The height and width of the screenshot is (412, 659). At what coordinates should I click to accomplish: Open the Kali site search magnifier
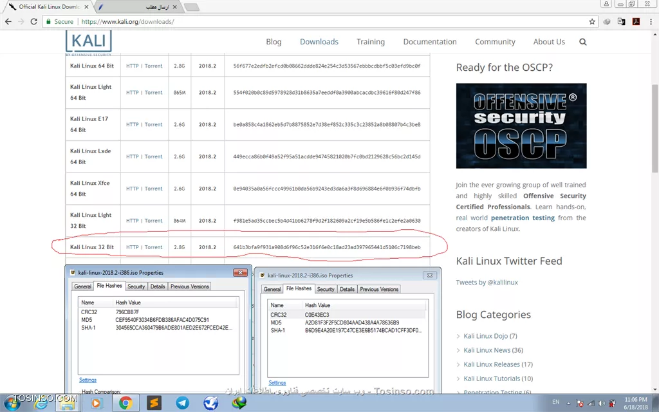(583, 42)
